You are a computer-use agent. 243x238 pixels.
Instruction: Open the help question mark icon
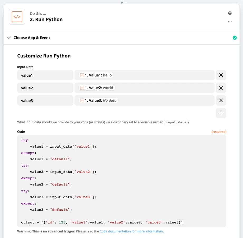(x=230, y=13)
